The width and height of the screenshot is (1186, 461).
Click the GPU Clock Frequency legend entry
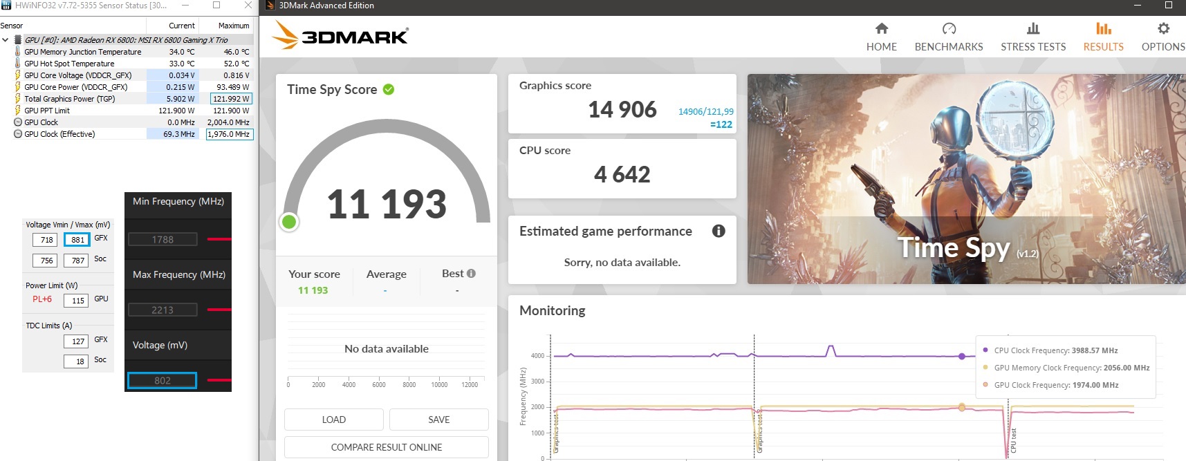pyautogui.click(x=1050, y=385)
